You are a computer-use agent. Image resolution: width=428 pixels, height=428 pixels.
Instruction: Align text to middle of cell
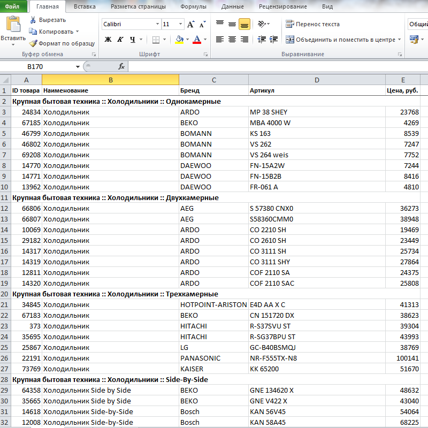[232, 24]
